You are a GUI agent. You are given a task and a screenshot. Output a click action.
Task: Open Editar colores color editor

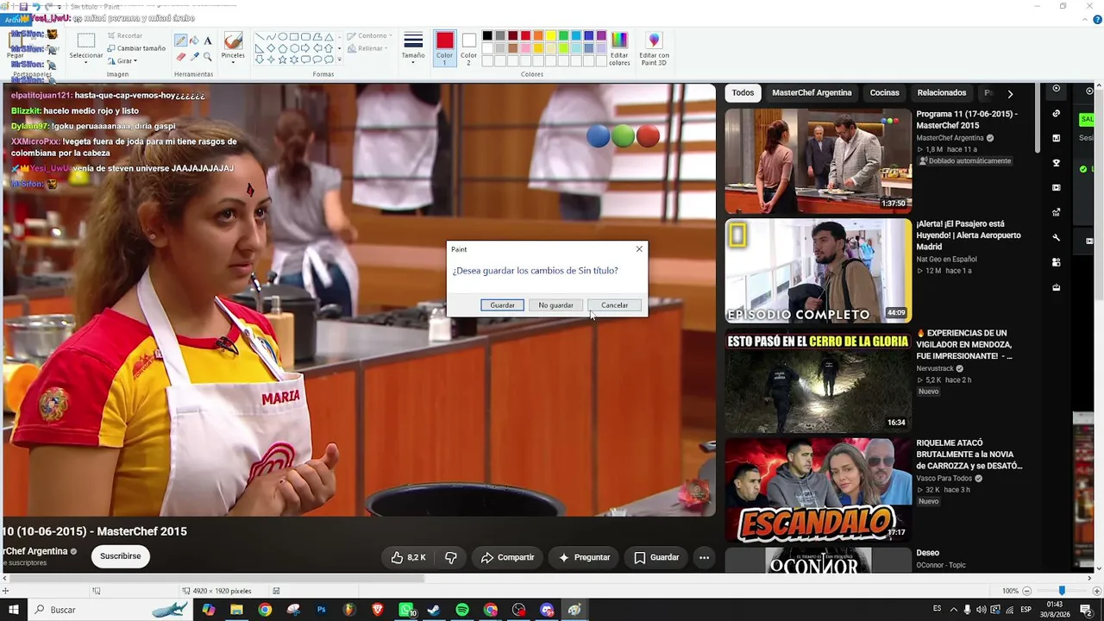click(619, 48)
